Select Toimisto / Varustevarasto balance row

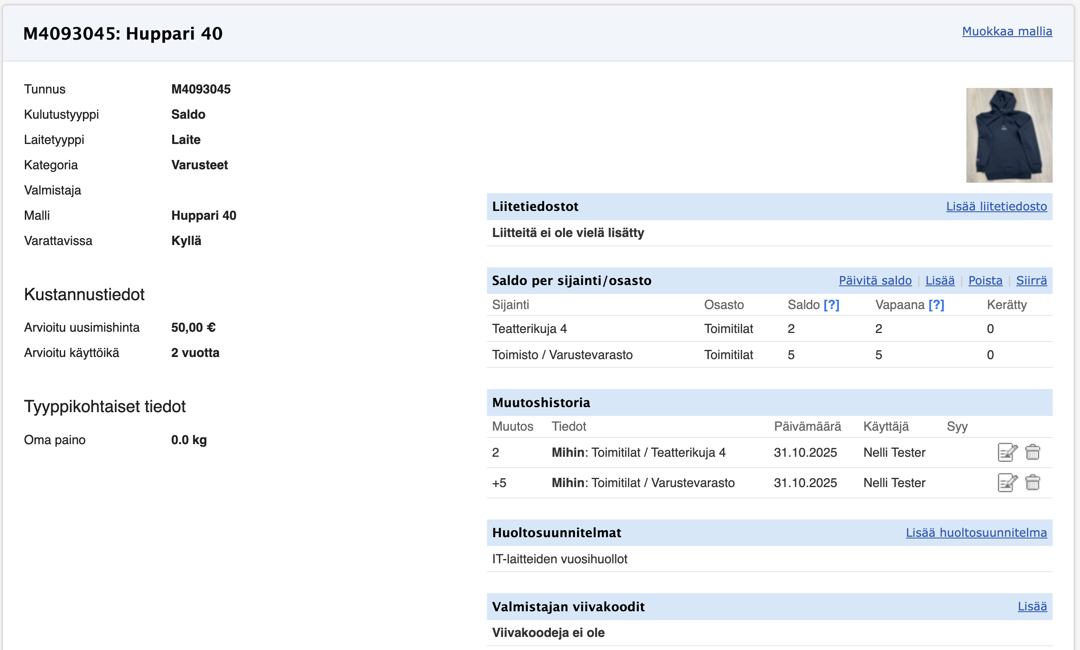(x=561, y=355)
